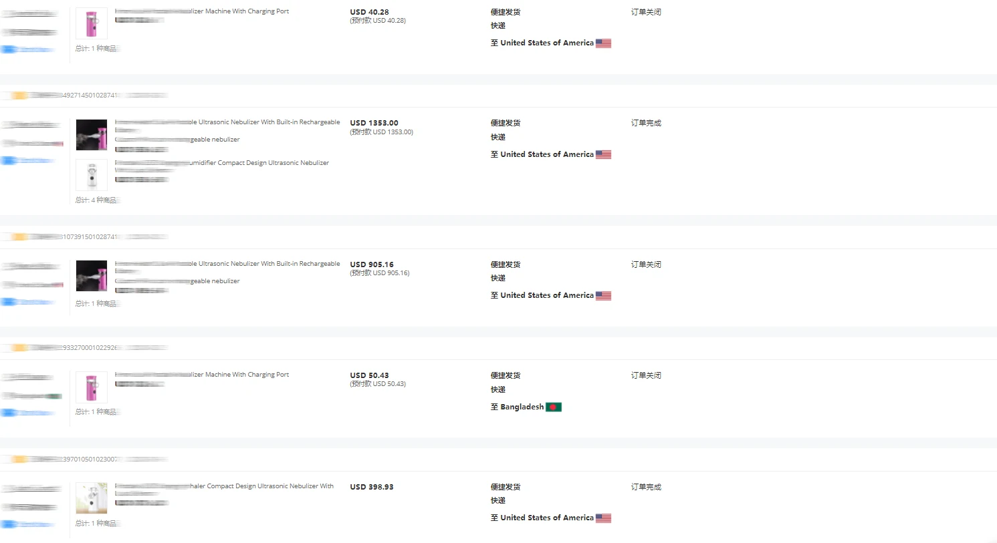The image size is (997, 543).
Task: Open the product thumbnail in the USD 398.93 order
Action: [x=92, y=498]
